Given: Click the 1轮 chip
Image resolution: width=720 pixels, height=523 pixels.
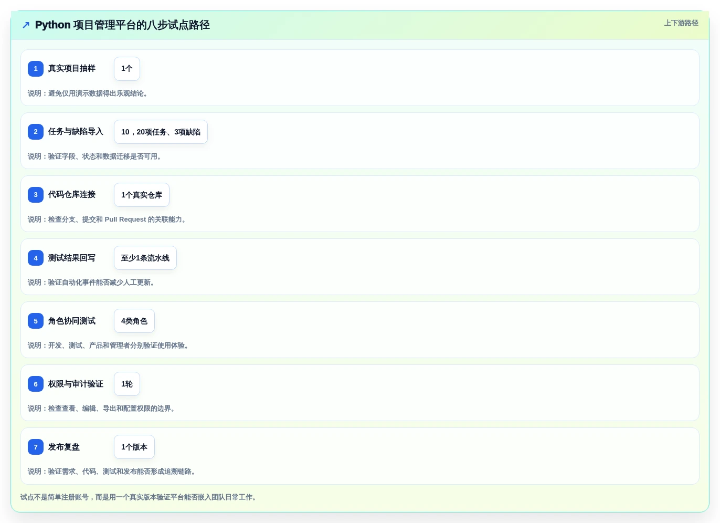Looking at the screenshot, I should (x=127, y=384).
